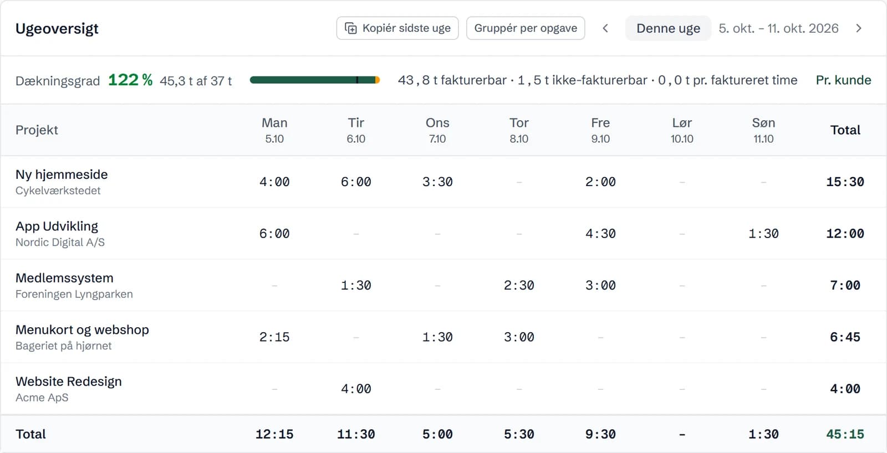Edit Ny hjemmeside Monday cell 4:00
Screen dimensions: 887x453
point(274,182)
